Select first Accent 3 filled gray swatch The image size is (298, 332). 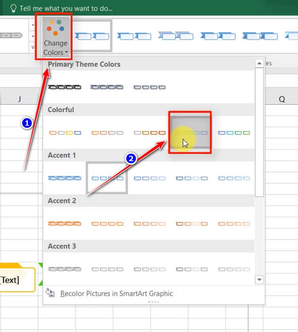(x=64, y=269)
